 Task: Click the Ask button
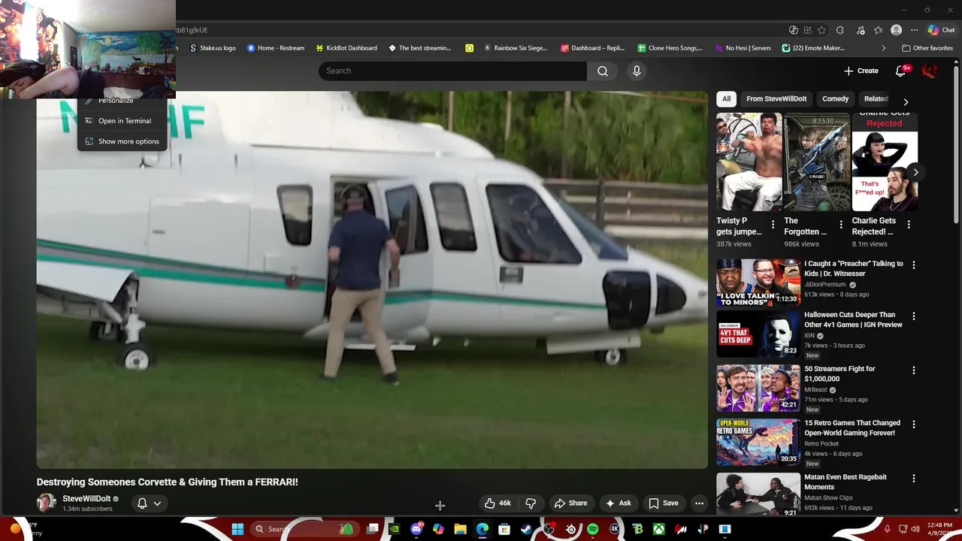tap(618, 503)
